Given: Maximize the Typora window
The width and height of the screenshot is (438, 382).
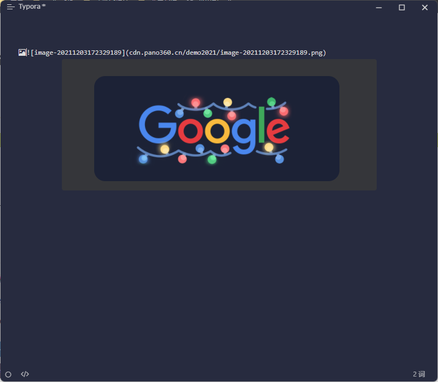Looking at the screenshot, I should click(402, 8).
